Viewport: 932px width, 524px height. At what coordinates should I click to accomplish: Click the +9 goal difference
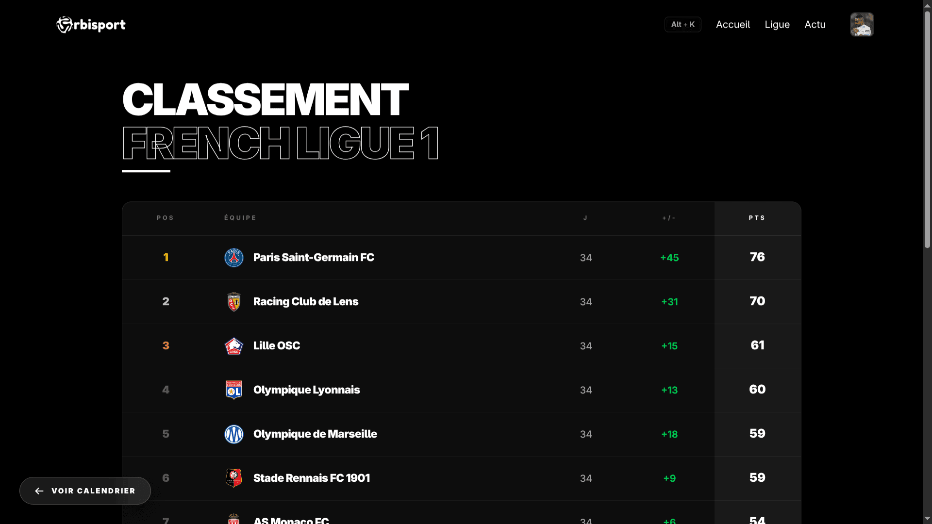669,479
